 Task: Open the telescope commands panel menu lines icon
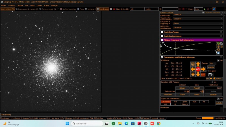(x=221, y=57)
